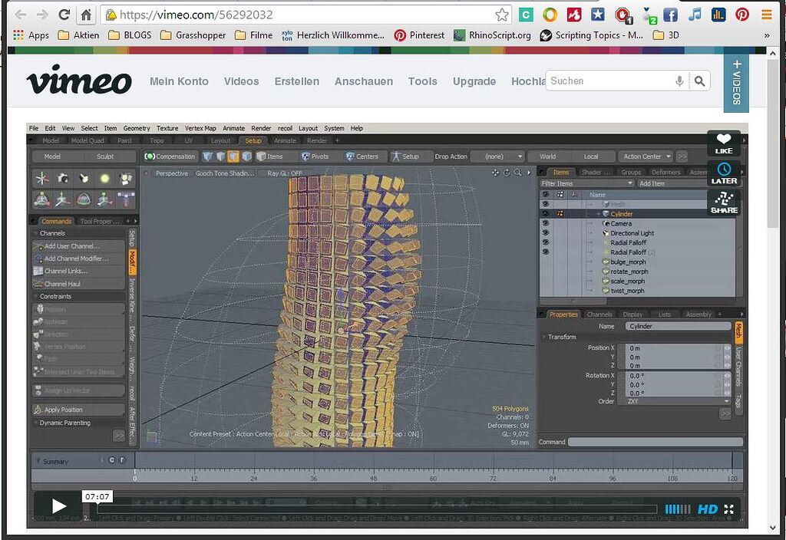Switch to the Deformers tab
786x540 pixels.
[x=665, y=173]
